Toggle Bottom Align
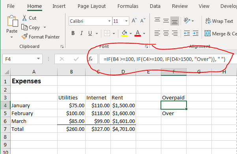This screenshot has width=237, height=154. 175,21
